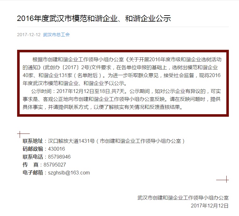Click the postal code 430016
The image size is (239, 216).
tap(56, 149)
